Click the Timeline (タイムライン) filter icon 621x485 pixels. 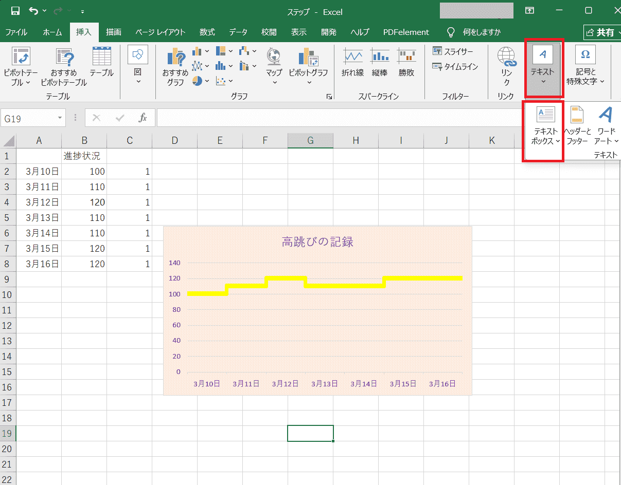point(455,67)
